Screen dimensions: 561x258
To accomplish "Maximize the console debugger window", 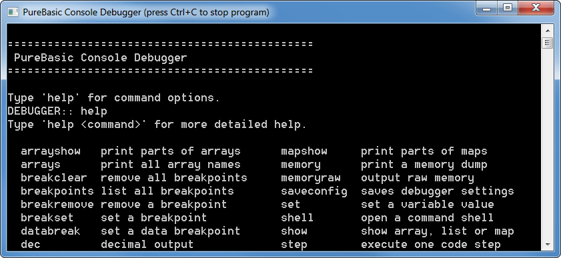I will (x=508, y=8).
